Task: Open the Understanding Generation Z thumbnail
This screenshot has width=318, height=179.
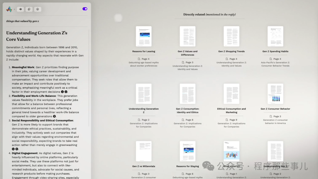Action: (144, 94)
